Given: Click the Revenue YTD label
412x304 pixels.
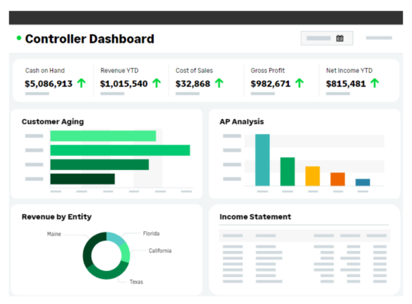Looking at the screenshot, I should (x=119, y=71).
